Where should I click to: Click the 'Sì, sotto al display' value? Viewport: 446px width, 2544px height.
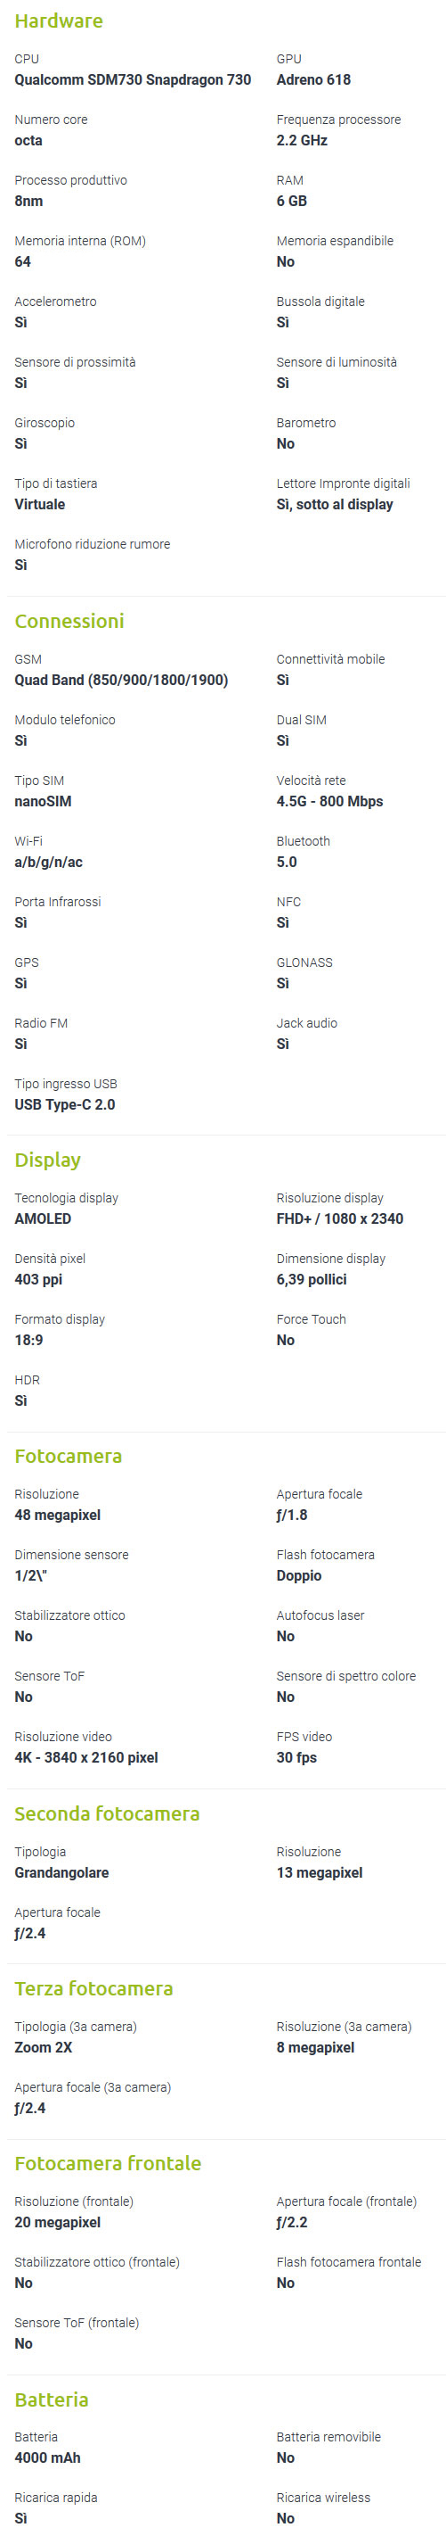(x=335, y=505)
